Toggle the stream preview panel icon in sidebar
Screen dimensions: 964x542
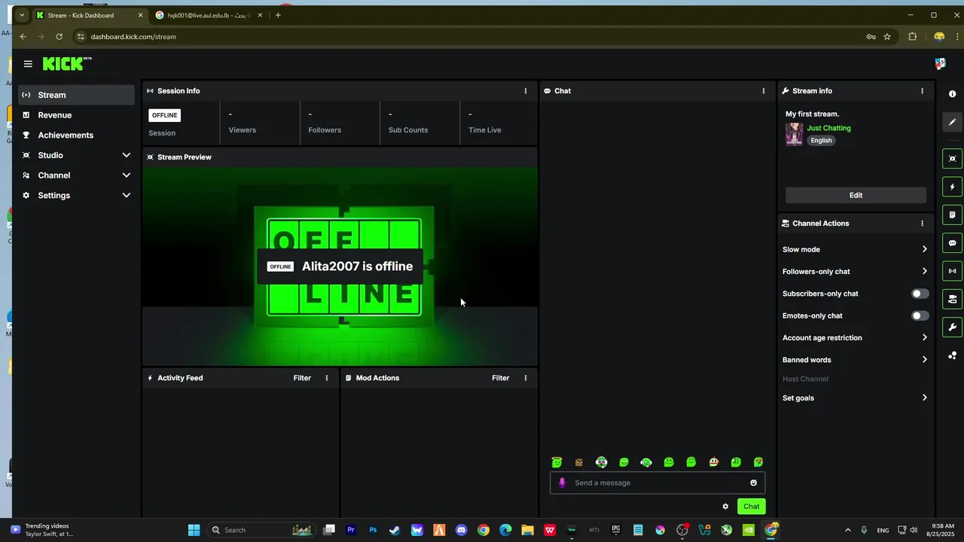tap(952, 158)
